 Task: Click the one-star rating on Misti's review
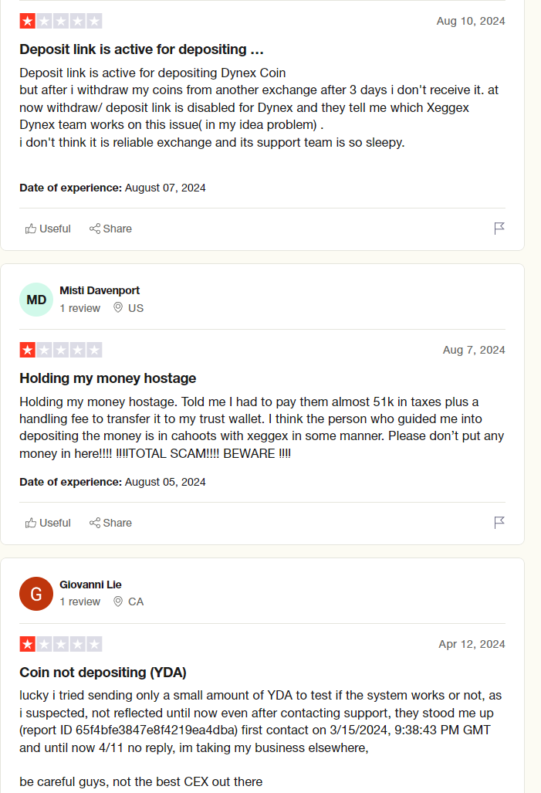[61, 350]
